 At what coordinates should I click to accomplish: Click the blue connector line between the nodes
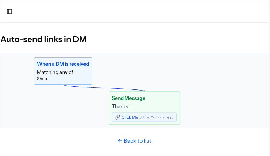103,88
